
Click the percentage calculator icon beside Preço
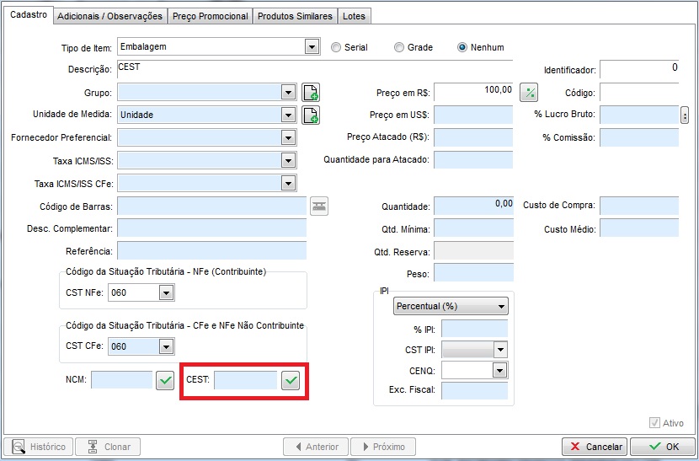(529, 92)
